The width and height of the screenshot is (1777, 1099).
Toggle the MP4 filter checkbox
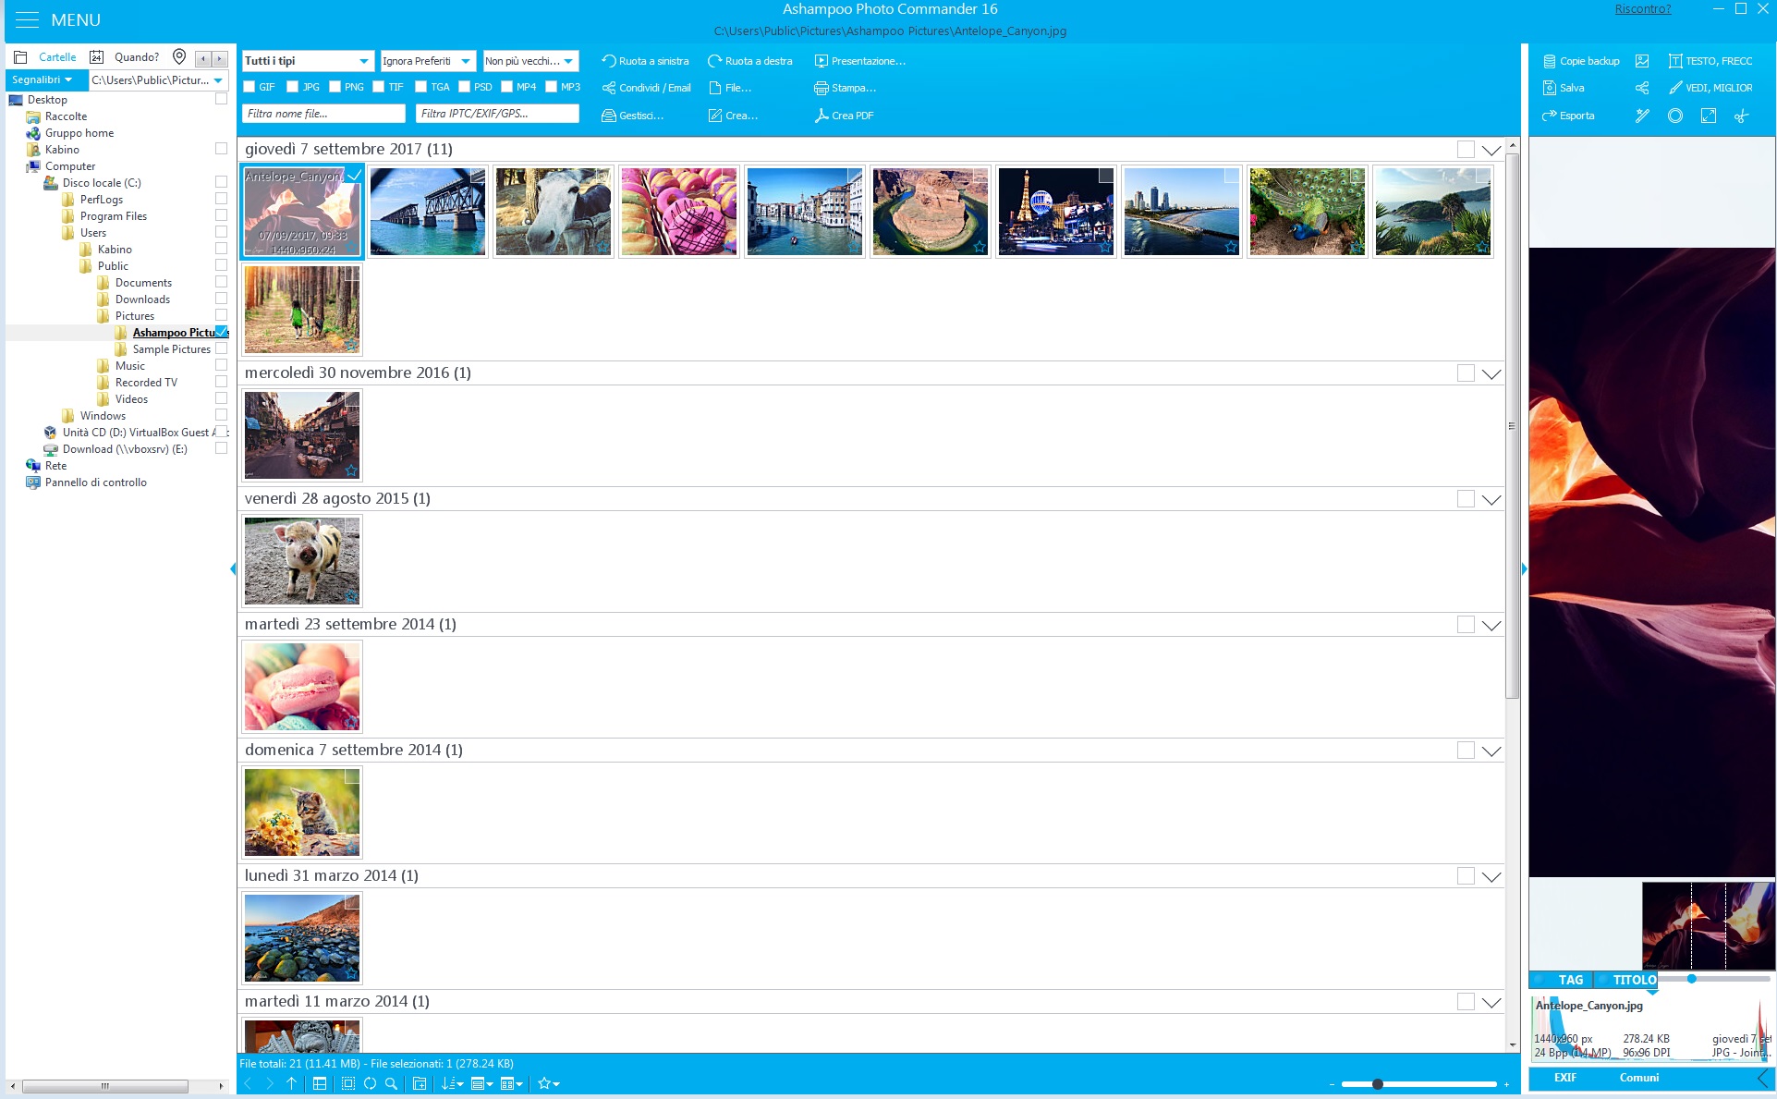click(507, 87)
